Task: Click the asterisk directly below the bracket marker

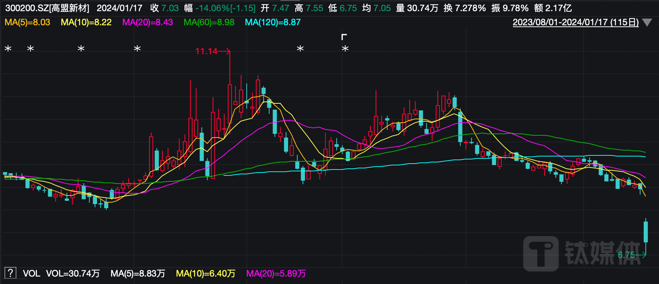Action: tap(345, 49)
